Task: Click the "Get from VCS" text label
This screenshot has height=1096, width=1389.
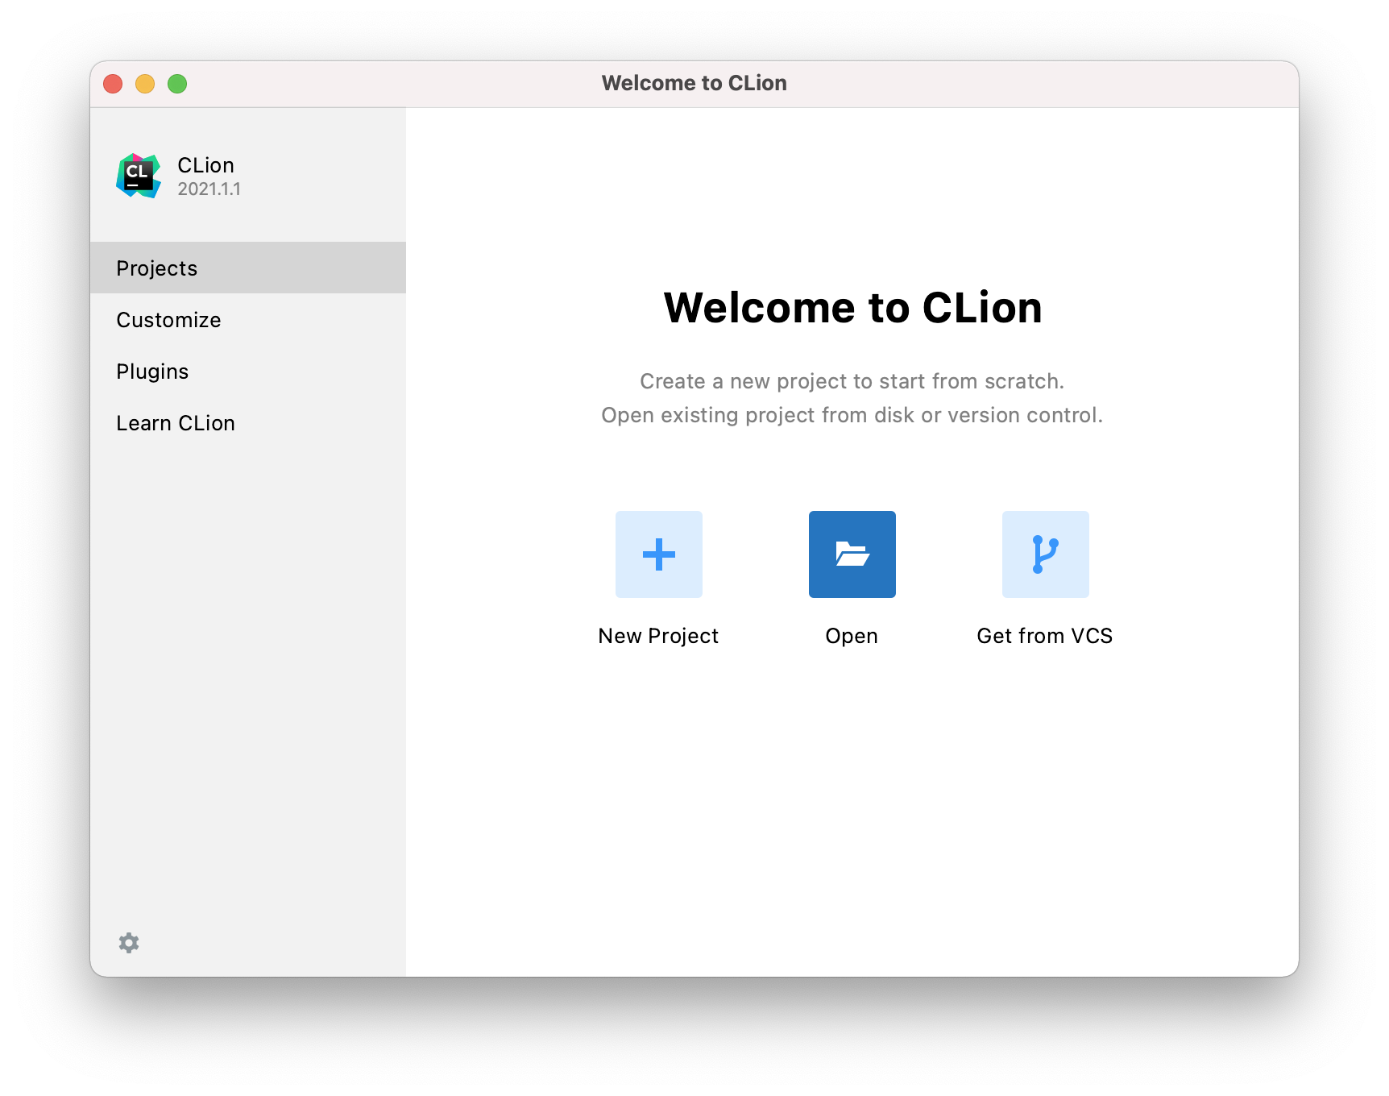Action: pos(1044,636)
